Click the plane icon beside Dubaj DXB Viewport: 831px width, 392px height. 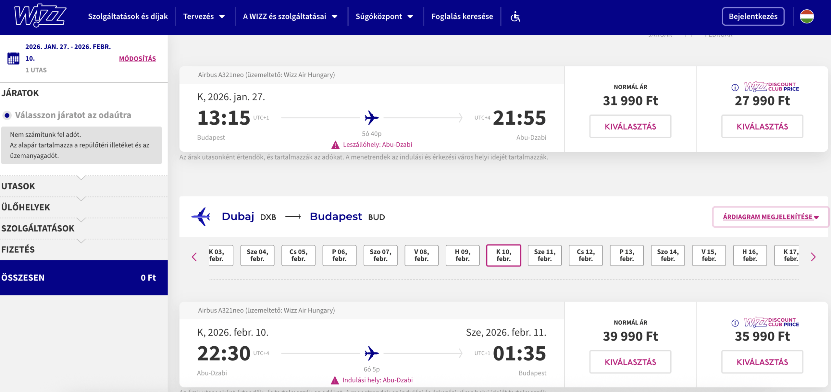point(201,217)
